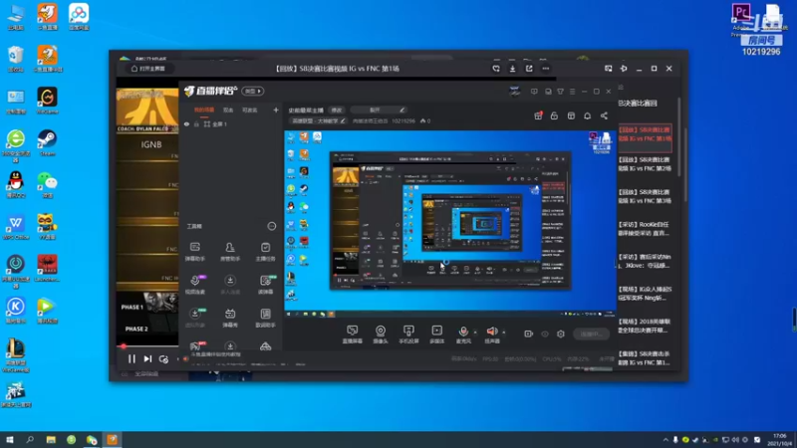Screen dimensions: 797x448
Task: Switch to the 我的场景 tab
Action: (204, 110)
